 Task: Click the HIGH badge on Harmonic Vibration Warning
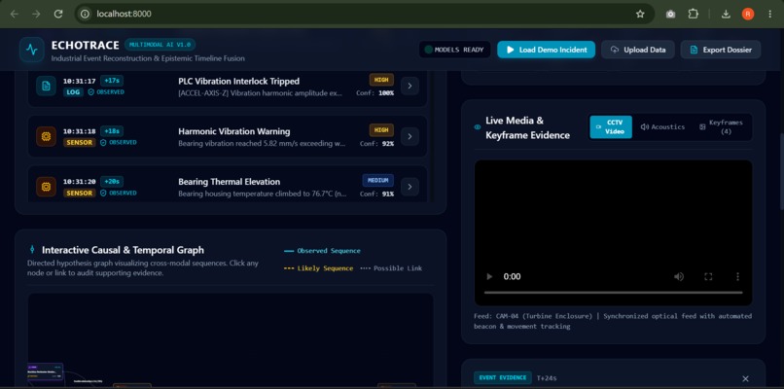pos(381,130)
